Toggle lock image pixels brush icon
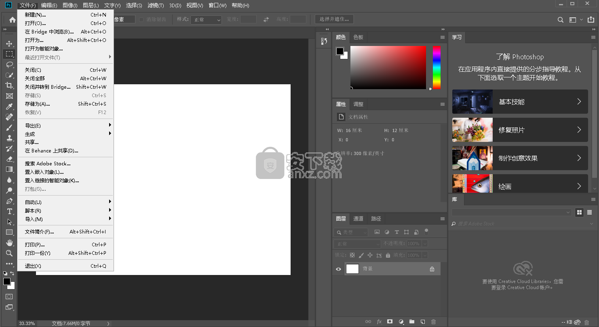The image size is (599, 327). click(x=361, y=255)
